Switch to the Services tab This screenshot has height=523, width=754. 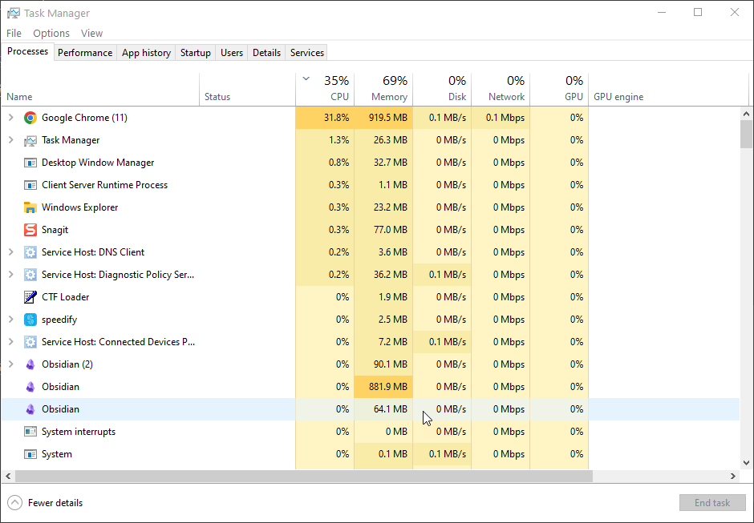(x=306, y=53)
